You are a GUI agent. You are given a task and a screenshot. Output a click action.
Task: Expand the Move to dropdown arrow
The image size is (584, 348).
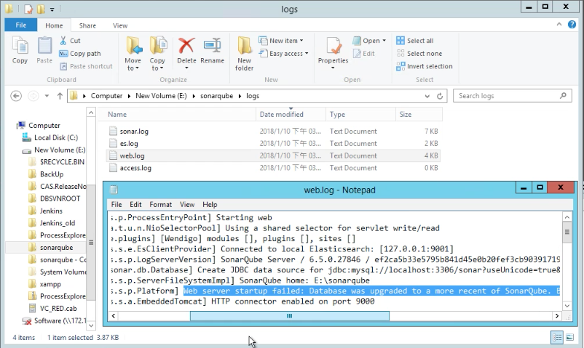point(137,68)
